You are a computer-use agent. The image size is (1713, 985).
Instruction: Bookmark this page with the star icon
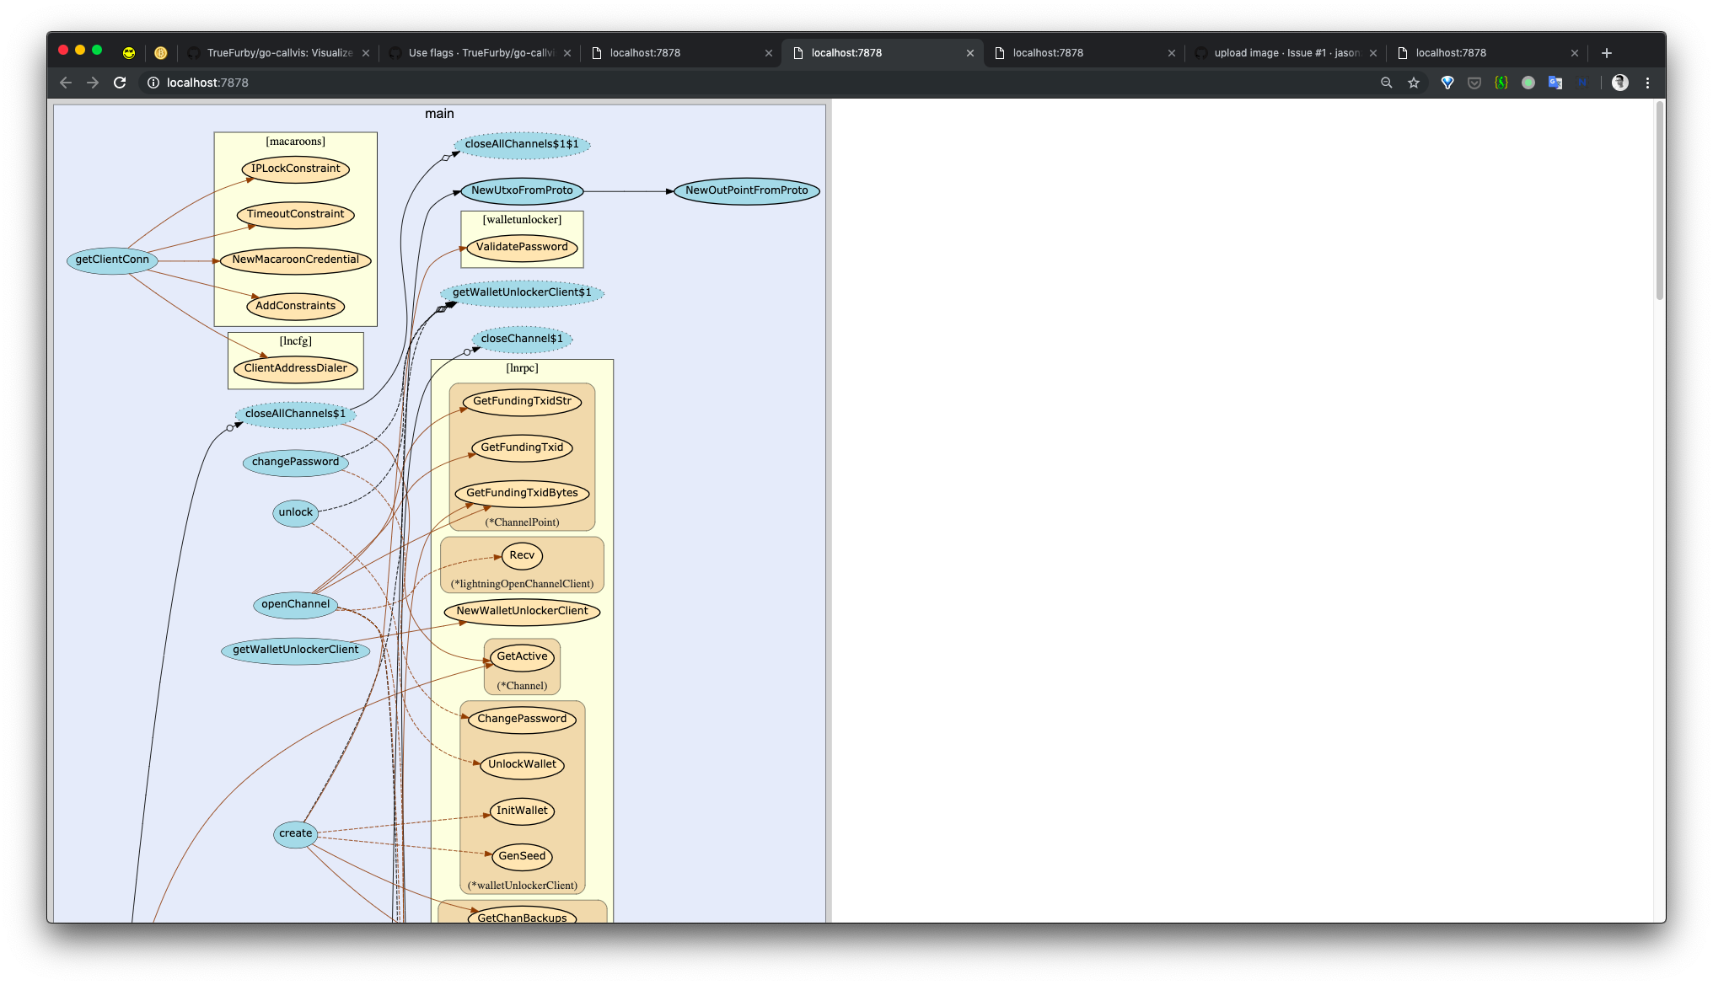[x=1414, y=83]
